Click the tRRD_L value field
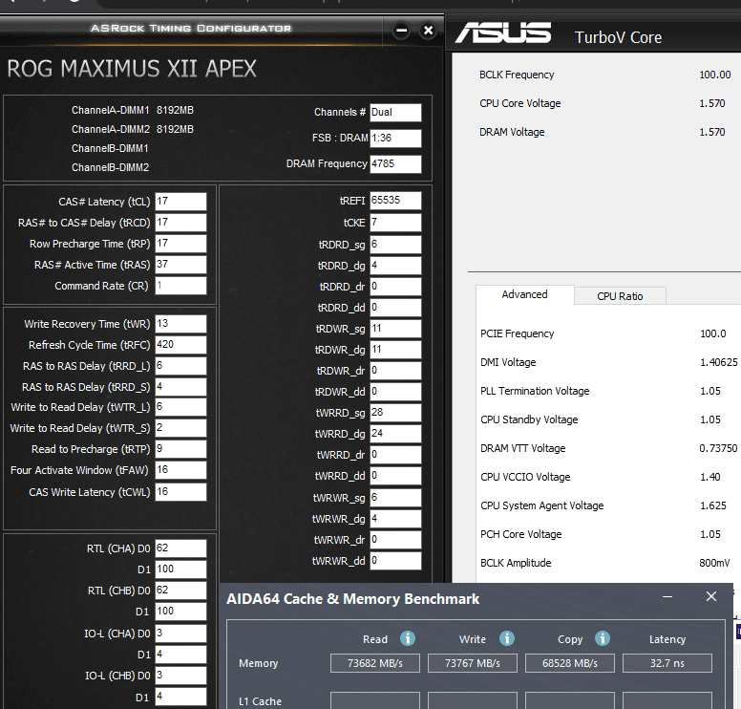The width and height of the screenshot is (741, 709). [x=181, y=366]
